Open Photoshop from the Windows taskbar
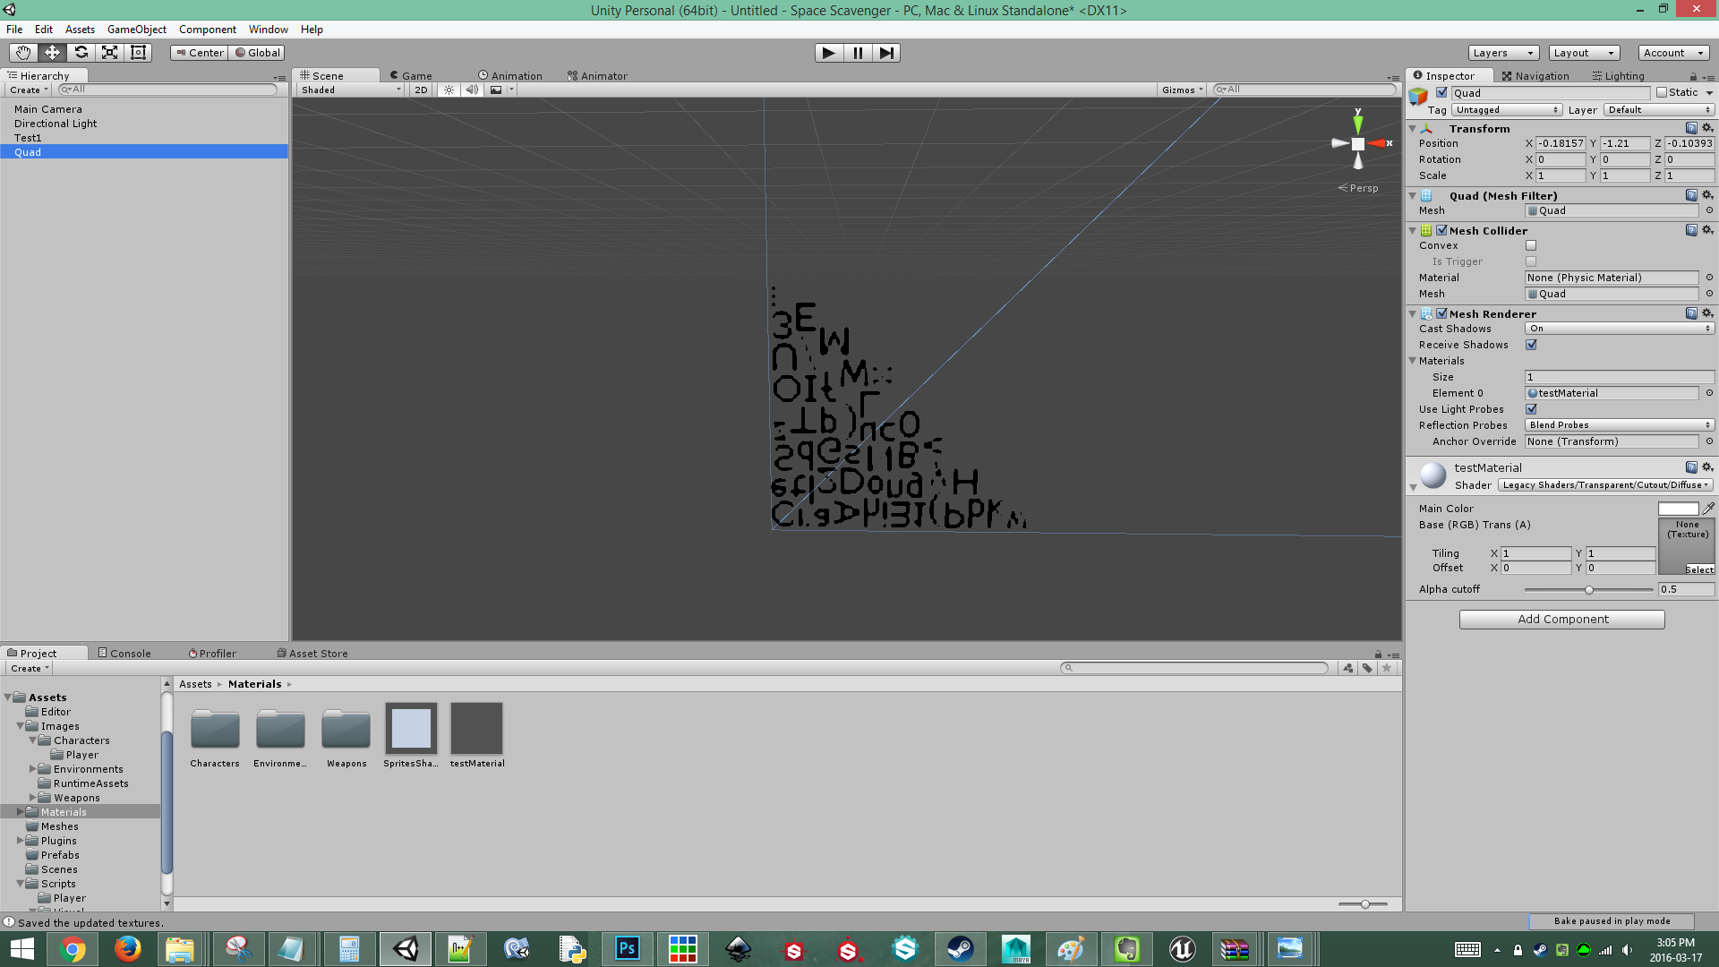Screen dimensions: 1719x967 pyautogui.click(x=627, y=948)
